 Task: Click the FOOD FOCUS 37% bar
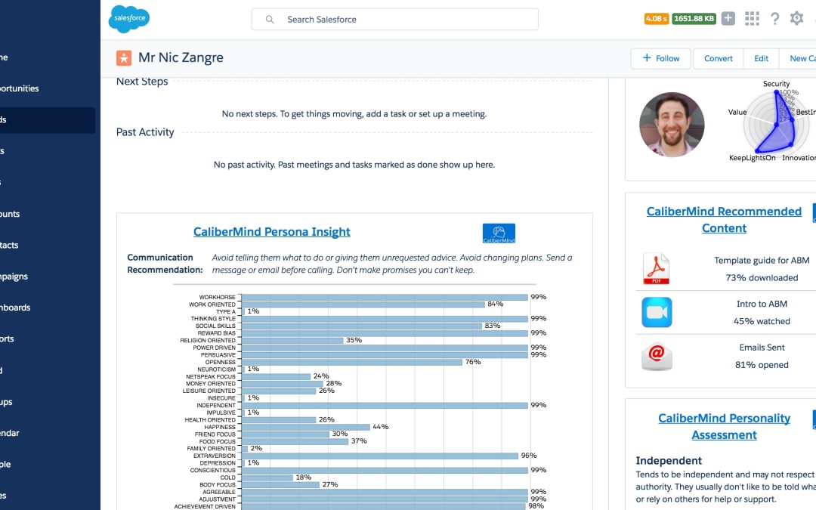click(295, 441)
